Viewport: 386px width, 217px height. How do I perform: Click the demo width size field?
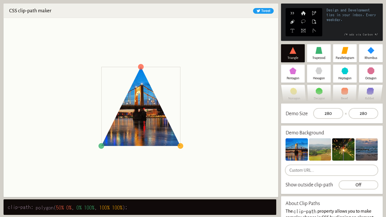[x=328, y=114]
